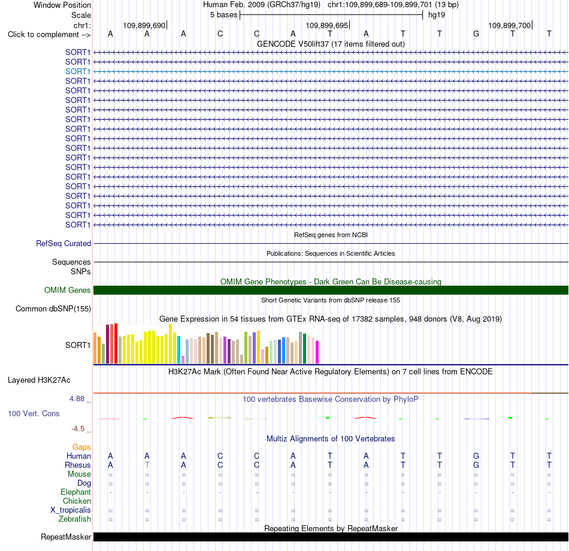The image size is (569, 551).
Task: Click the dark green bar in GTEx chart
Action: (x=305, y=349)
